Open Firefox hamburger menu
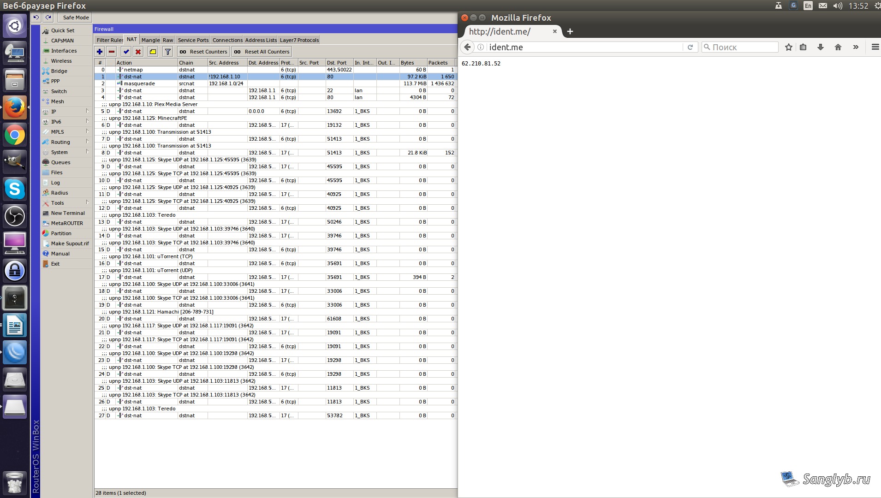The width and height of the screenshot is (881, 498). (875, 47)
